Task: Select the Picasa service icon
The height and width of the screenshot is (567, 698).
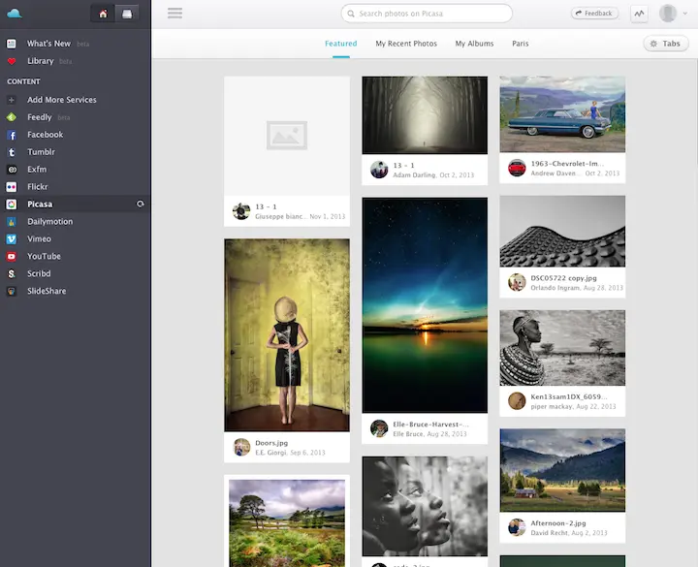Action: [x=12, y=205]
